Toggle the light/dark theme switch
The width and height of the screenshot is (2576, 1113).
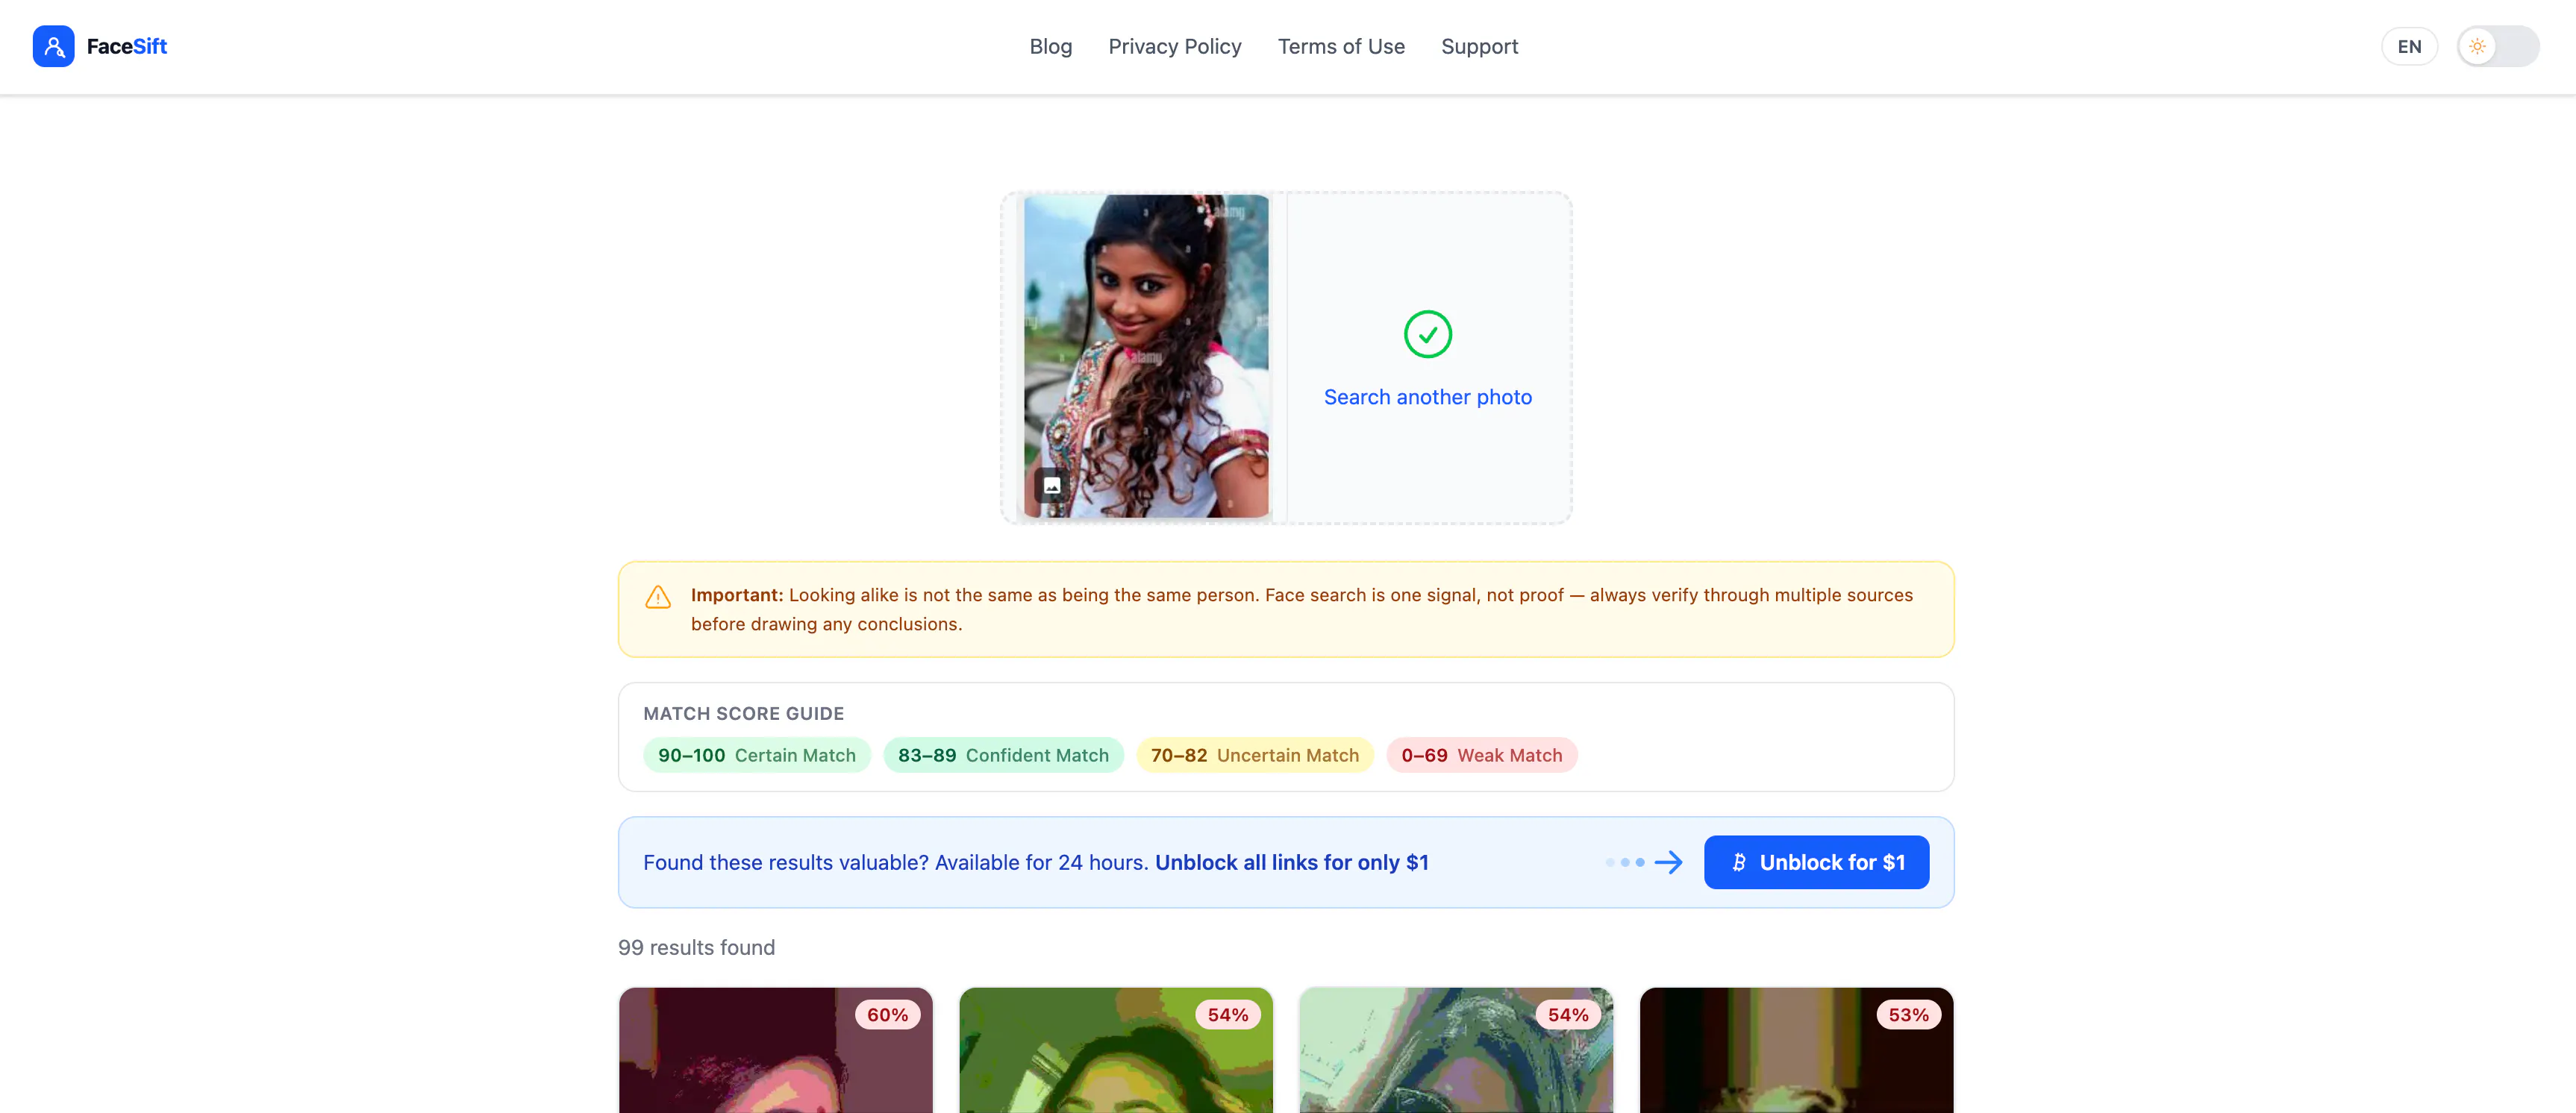point(2497,46)
